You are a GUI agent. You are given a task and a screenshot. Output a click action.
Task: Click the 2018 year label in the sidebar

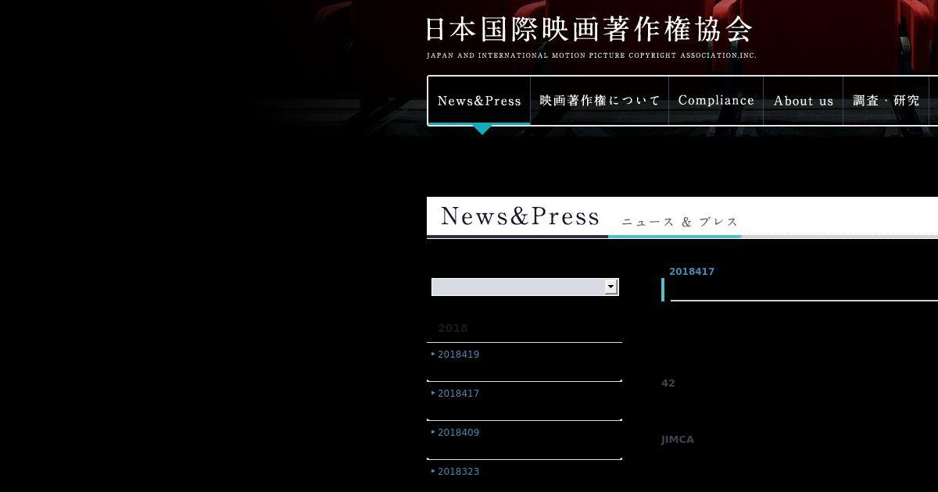pos(453,328)
